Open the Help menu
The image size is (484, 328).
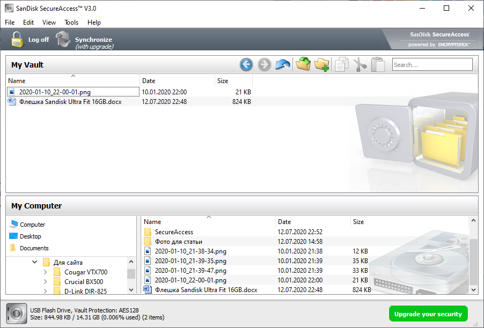(94, 22)
